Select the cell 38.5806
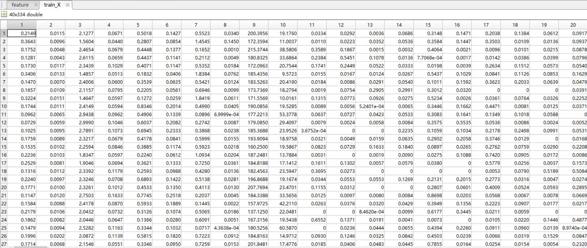587x248 pixels. pyautogui.click(x=283, y=49)
